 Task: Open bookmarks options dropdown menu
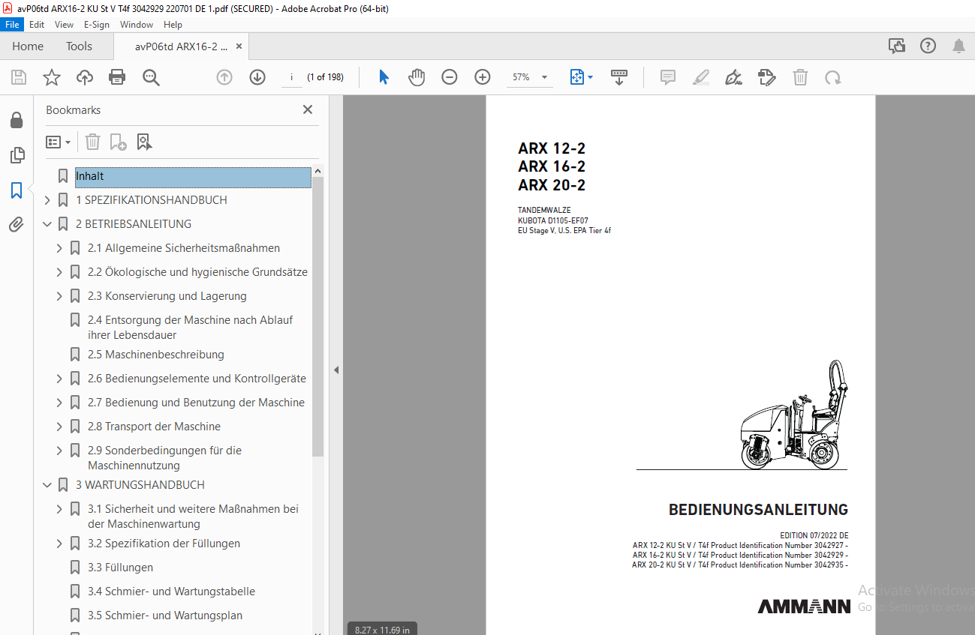[x=59, y=142]
